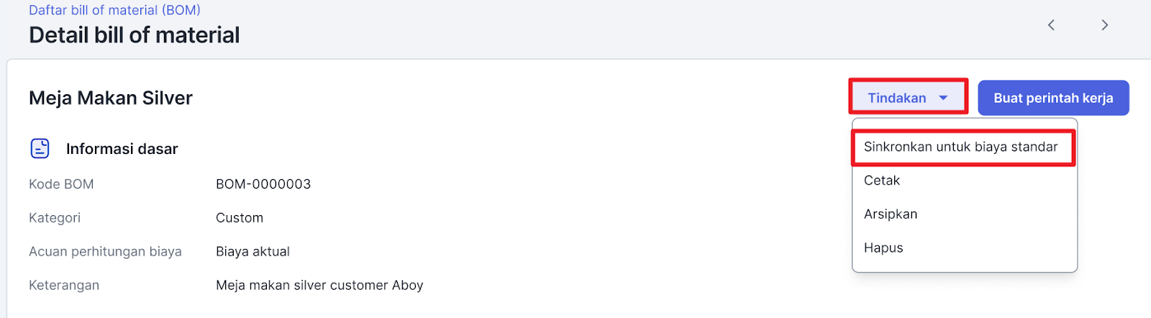The width and height of the screenshot is (1151, 318).
Task: Open Daftar bill of material (BOM) breadcrumb
Action: (114, 10)
